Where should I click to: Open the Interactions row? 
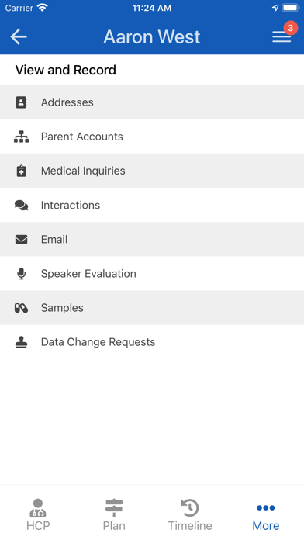152,206
